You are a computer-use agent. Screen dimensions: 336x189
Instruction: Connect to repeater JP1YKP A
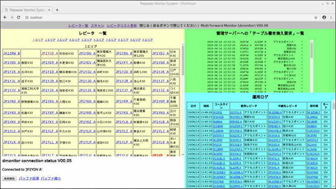(x=50, y=113)
